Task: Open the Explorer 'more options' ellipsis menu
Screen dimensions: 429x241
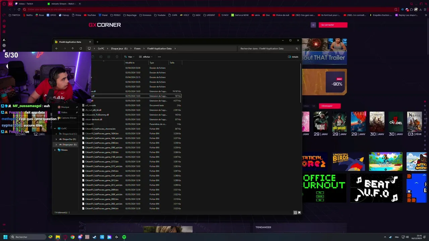Action: pyautogui.click(x=159, y=57)
